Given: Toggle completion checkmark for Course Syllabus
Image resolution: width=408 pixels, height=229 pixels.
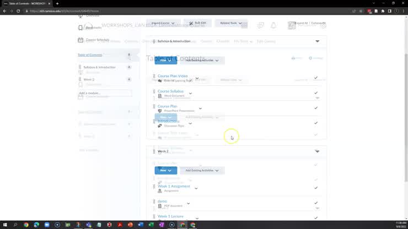Looking at the screenshot, I should pyautogui.click(x=316, y=93).
